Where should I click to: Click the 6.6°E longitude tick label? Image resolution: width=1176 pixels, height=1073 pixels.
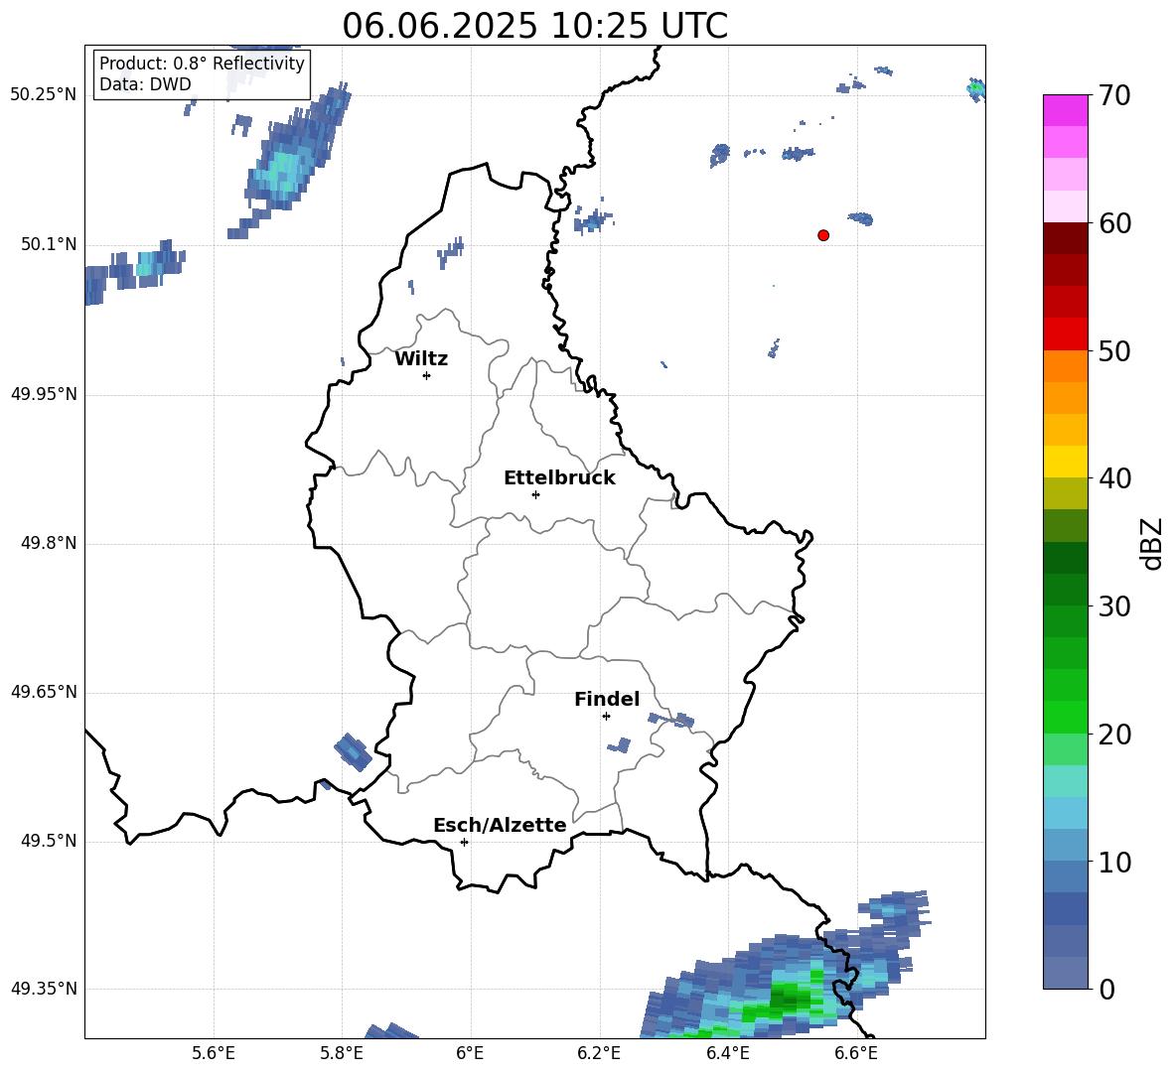click(x=856, y=1053)
